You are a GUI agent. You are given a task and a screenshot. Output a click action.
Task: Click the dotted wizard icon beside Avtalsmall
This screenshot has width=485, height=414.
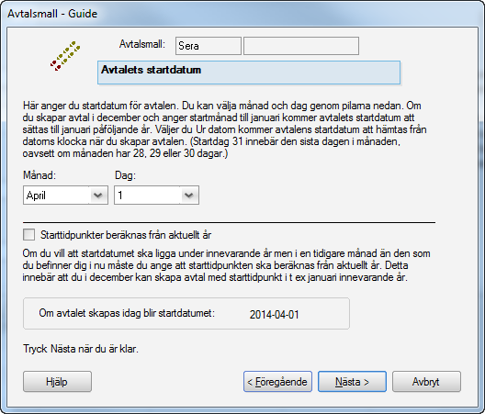coord(65,56)
